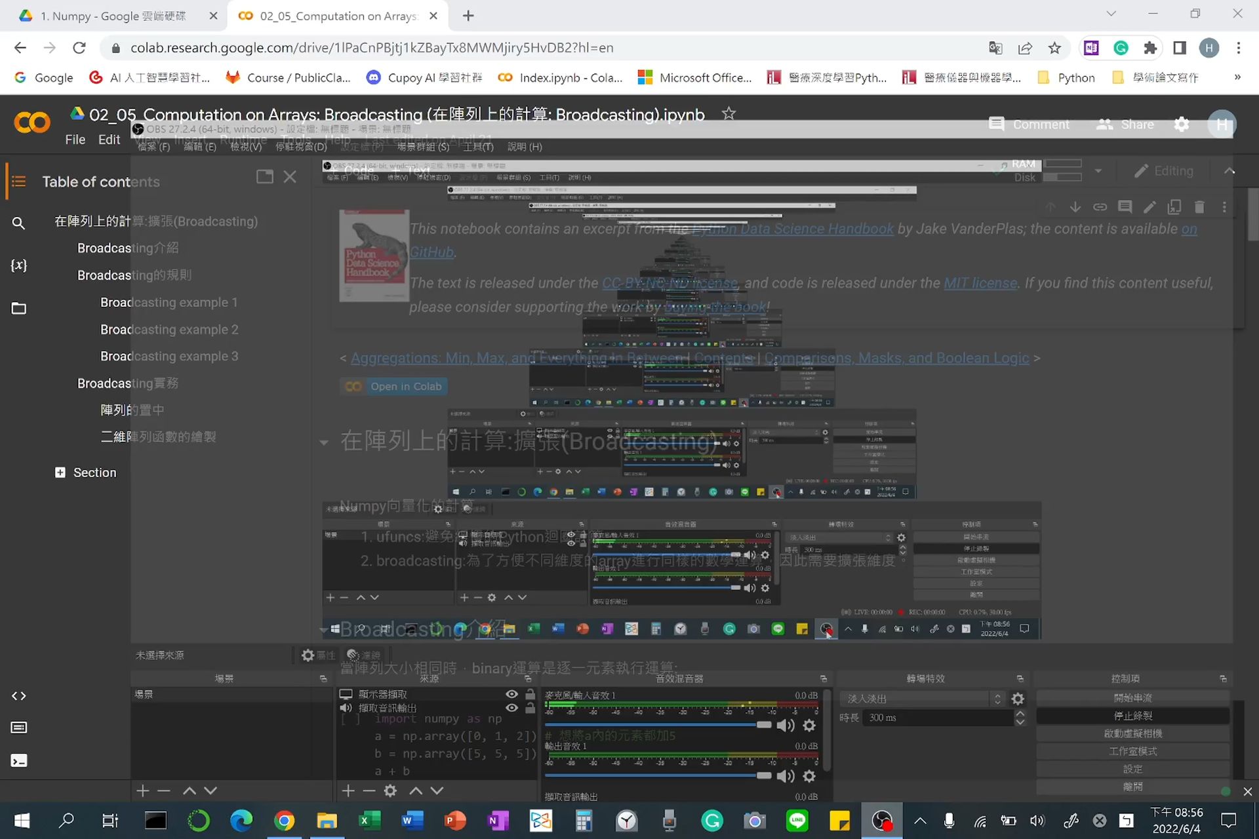The image size is (1259, 839).
Task: Toggle visibility of 擷取音訊輸出 source
Action: pyautogui.click(x=511, y=708)
